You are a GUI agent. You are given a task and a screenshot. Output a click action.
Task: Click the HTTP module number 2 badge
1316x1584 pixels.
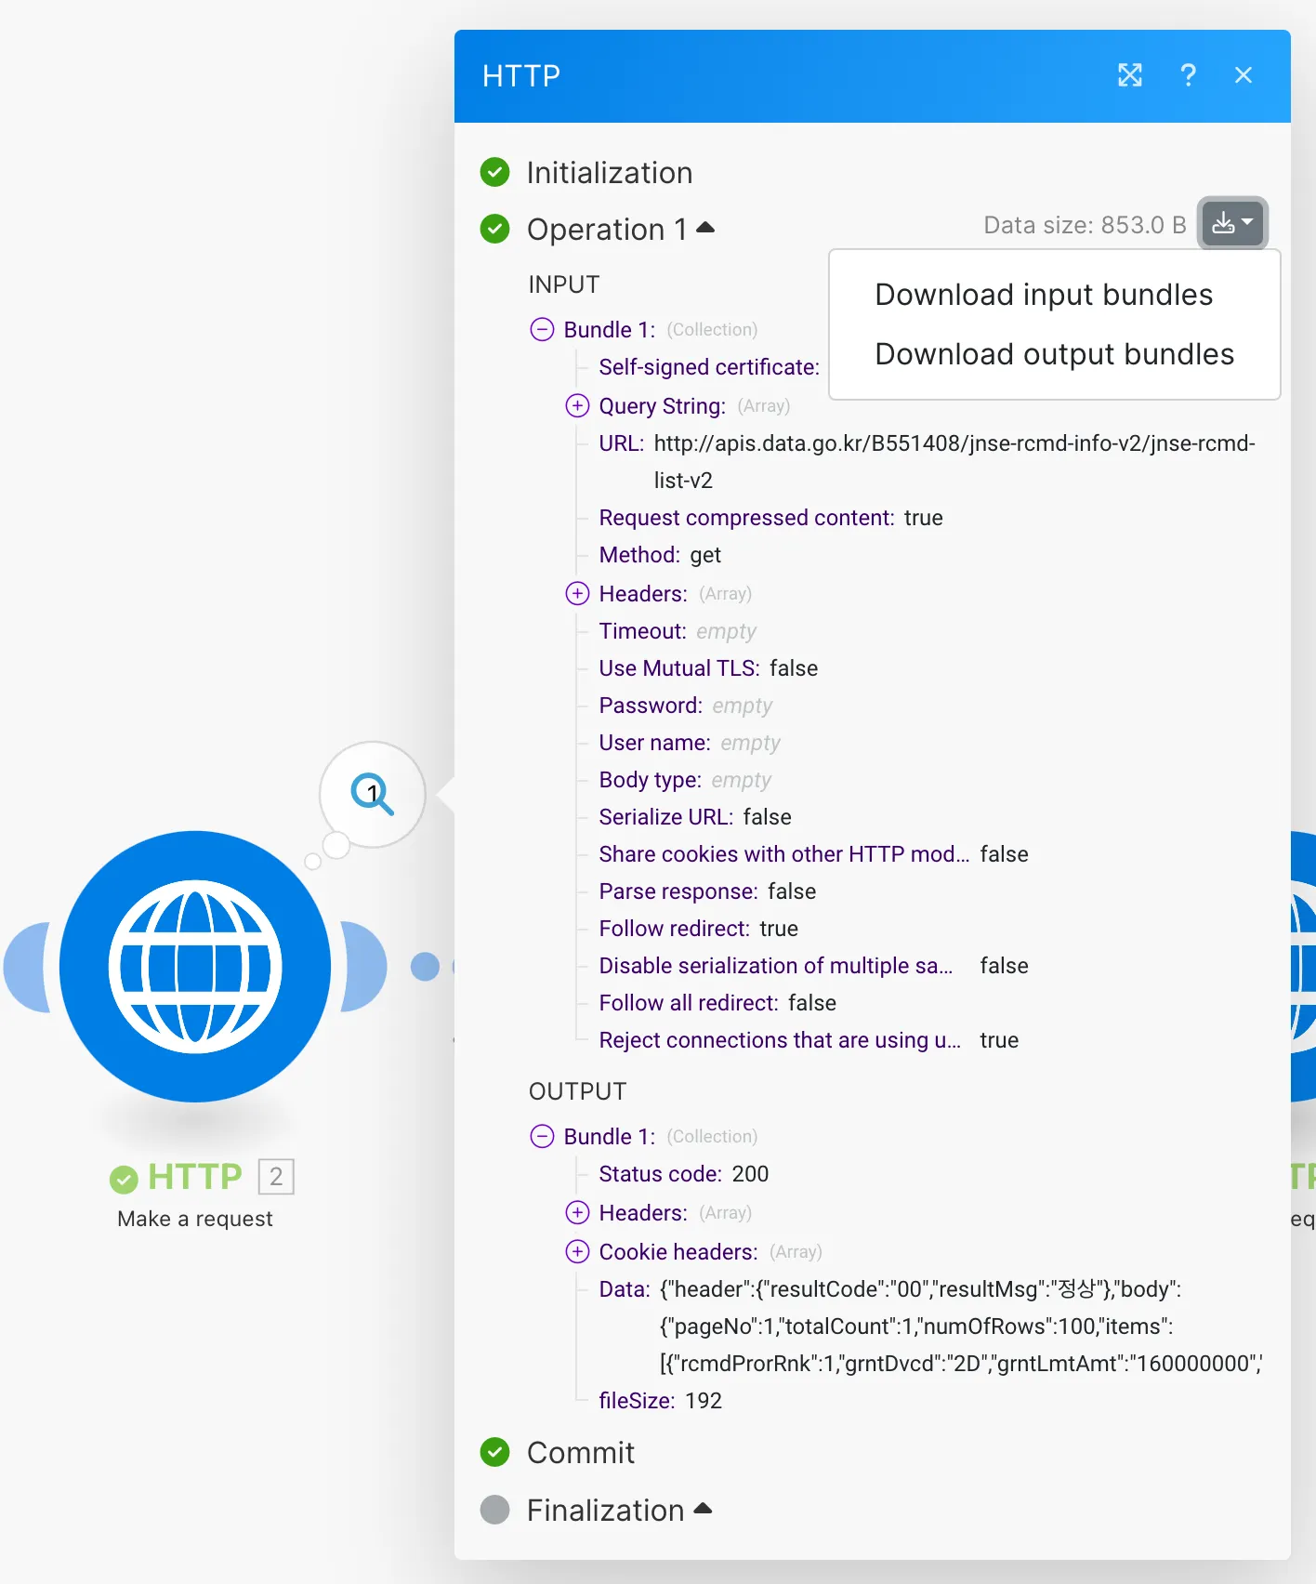(276, 1177)
